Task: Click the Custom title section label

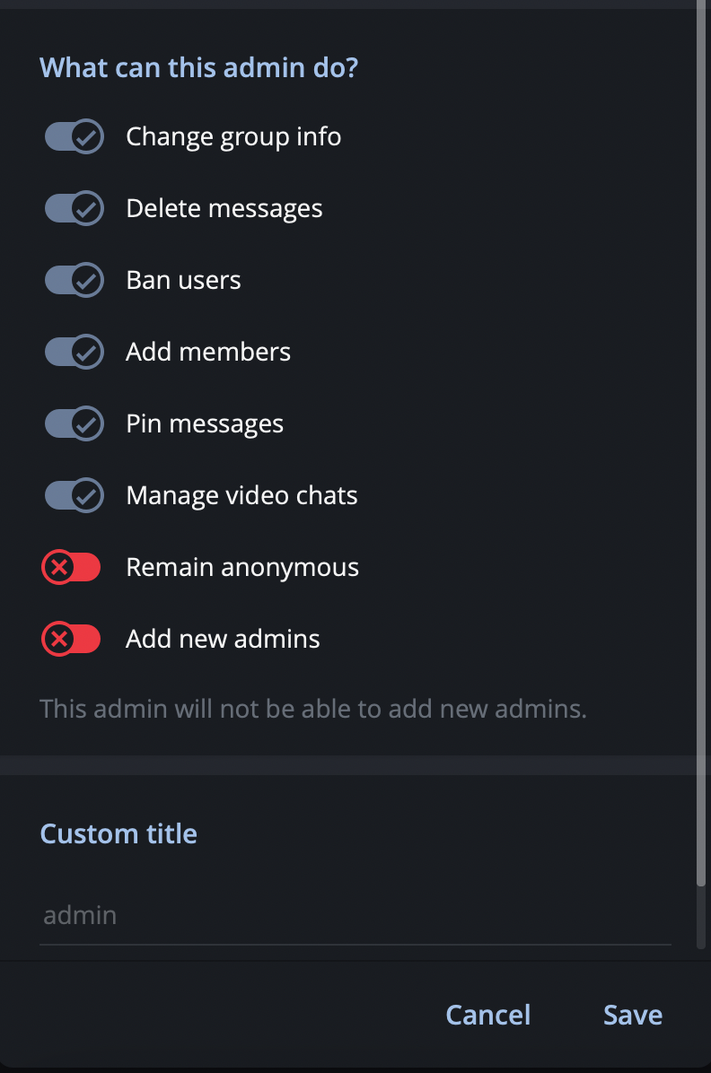Action: (118, 833)
